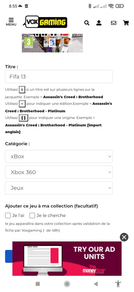This screenshot has width=134, height=292.
Task: Close the ad banner with X
Action: point(124,237)
